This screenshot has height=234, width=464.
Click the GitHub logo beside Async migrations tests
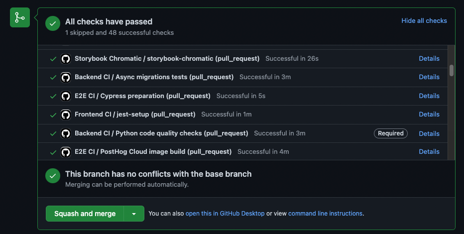(65, 77)
